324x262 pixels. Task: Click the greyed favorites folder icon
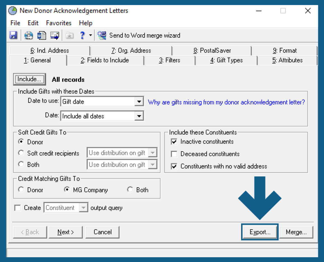point(70,36)
